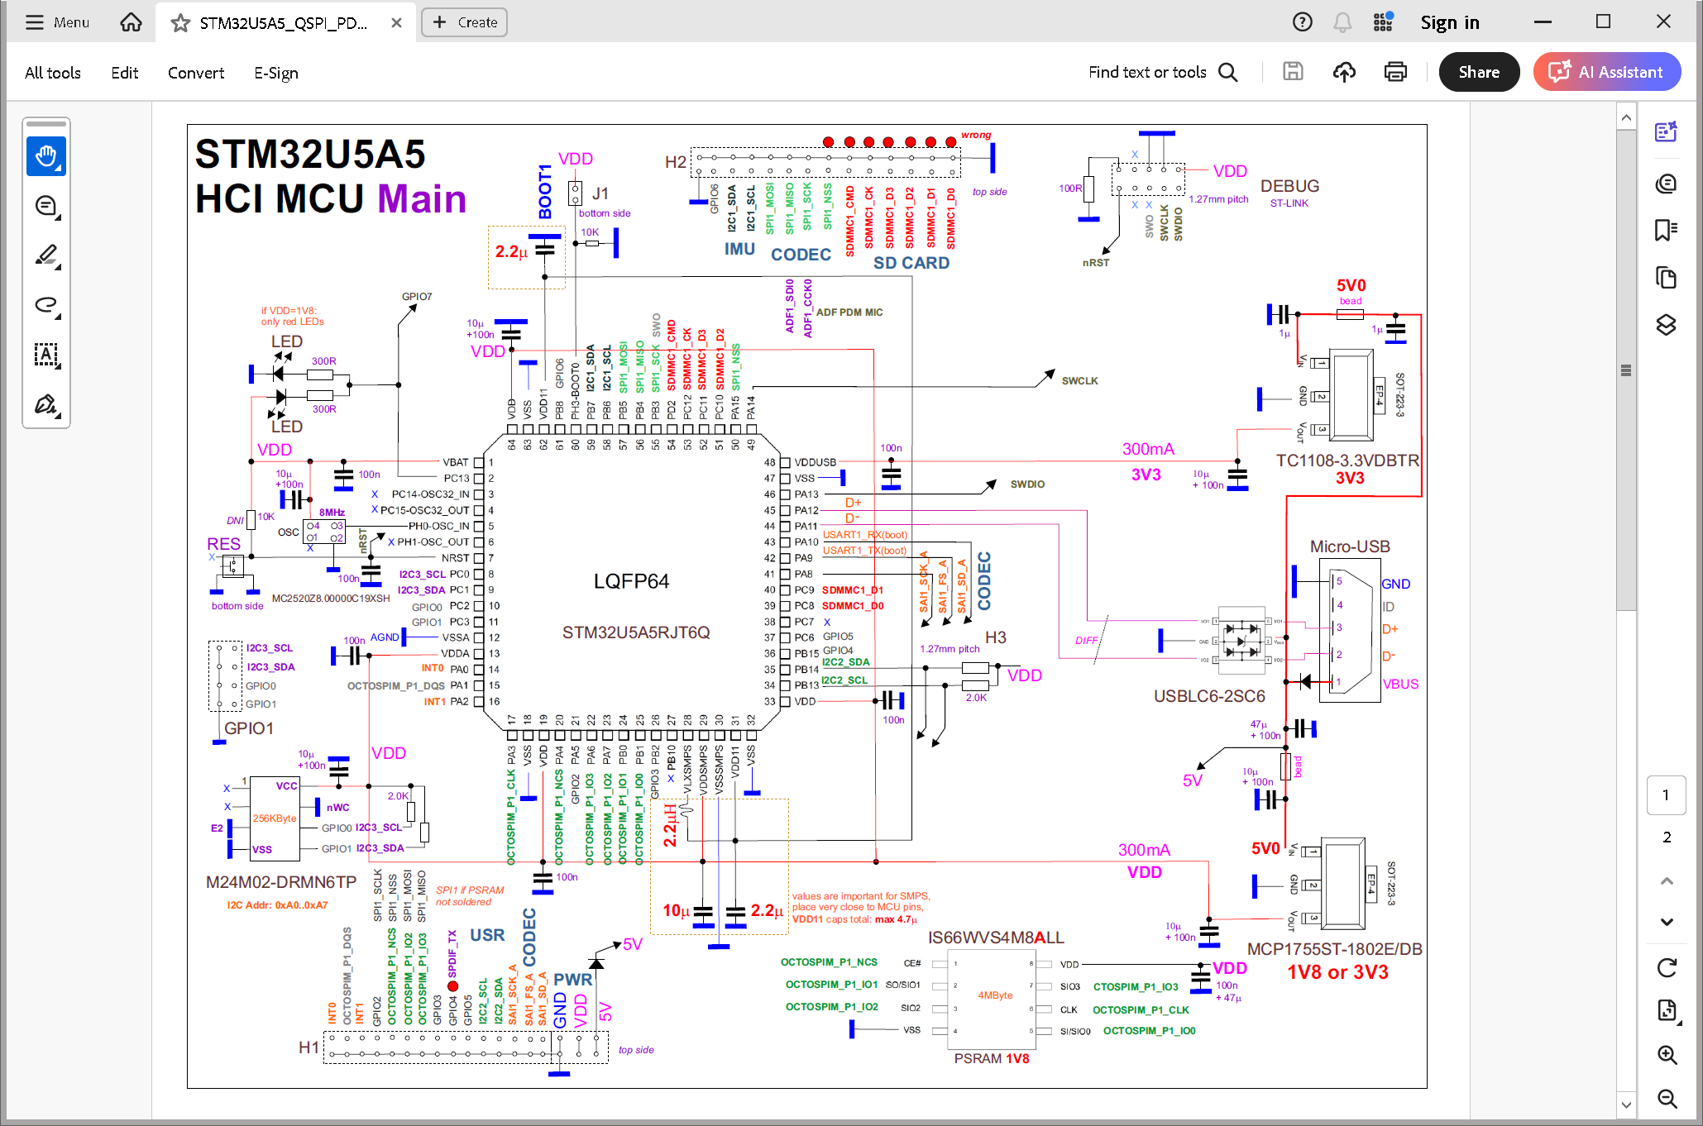Select the Hand tool in the left toolbar

(46, 155)
